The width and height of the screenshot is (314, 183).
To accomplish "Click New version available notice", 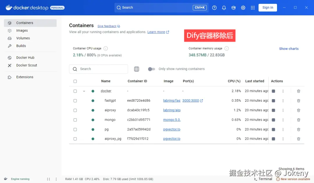I will click(x=293, y=179).
